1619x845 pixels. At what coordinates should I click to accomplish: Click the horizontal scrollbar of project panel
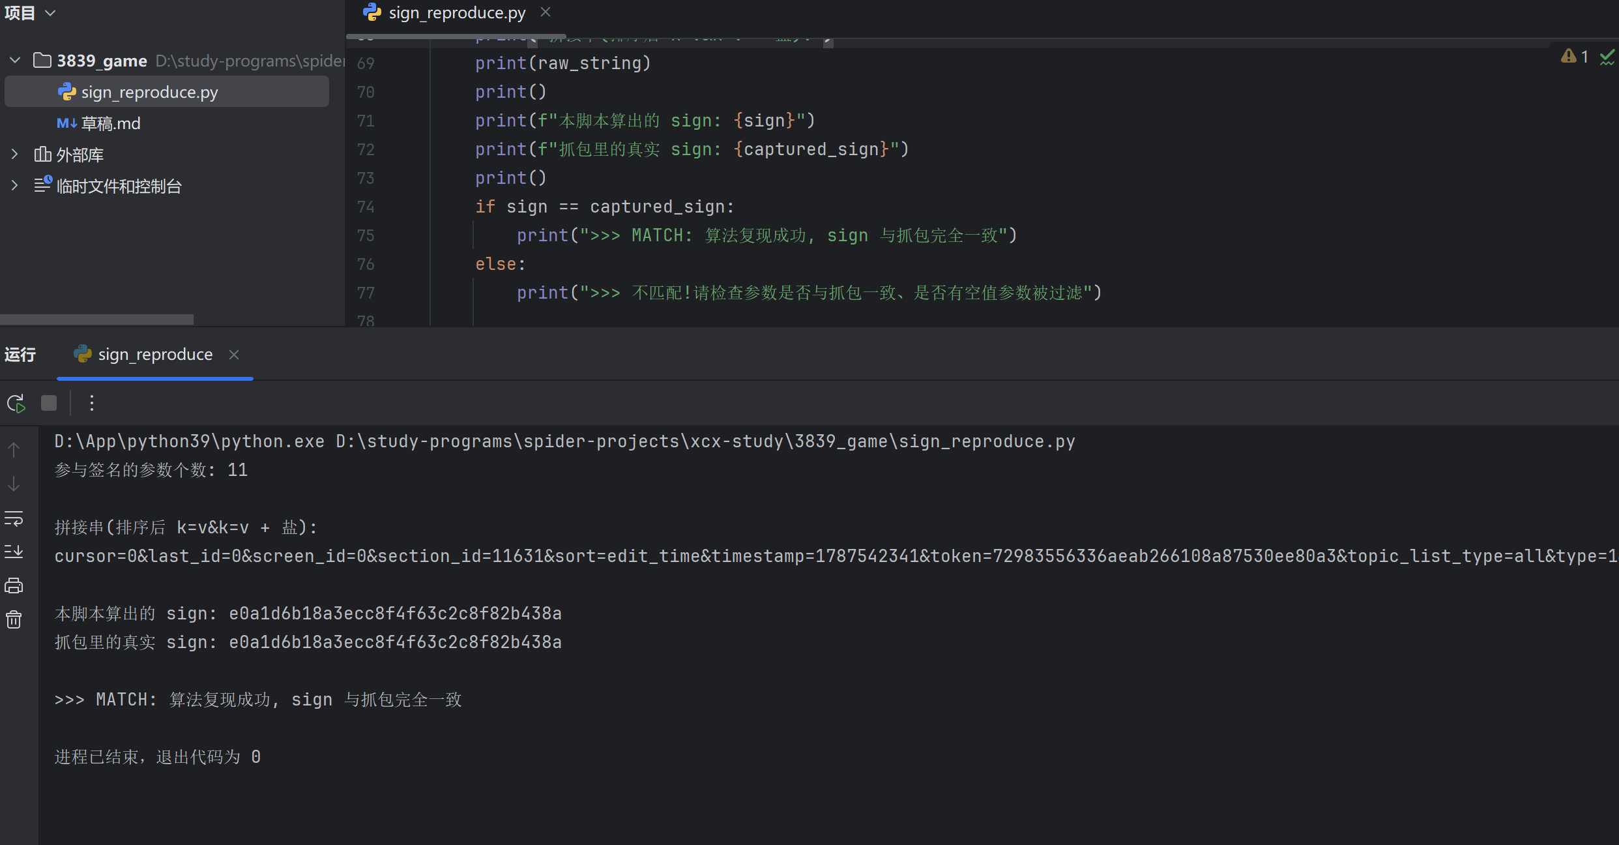96,320
